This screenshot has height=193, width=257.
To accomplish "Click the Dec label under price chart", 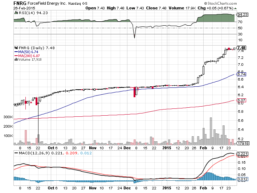I will click(x=127, y=148).
